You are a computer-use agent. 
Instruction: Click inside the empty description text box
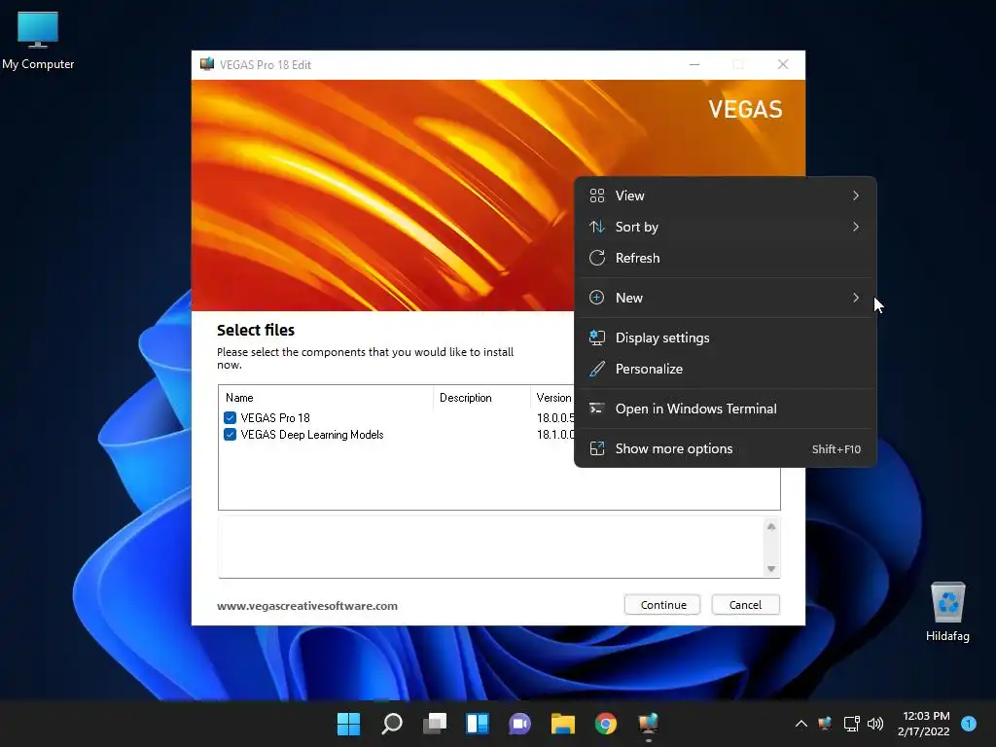(x=490, y=548)
